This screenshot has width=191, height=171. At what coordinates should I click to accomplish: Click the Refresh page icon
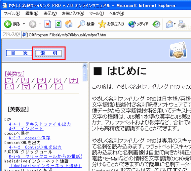pyautogui.click(x=58, y=24)
